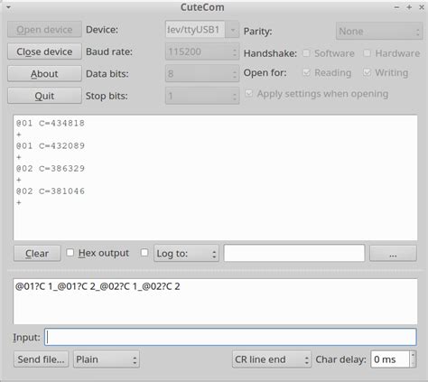
Task: Open the Log to dropdown
Action: point(186,253)
